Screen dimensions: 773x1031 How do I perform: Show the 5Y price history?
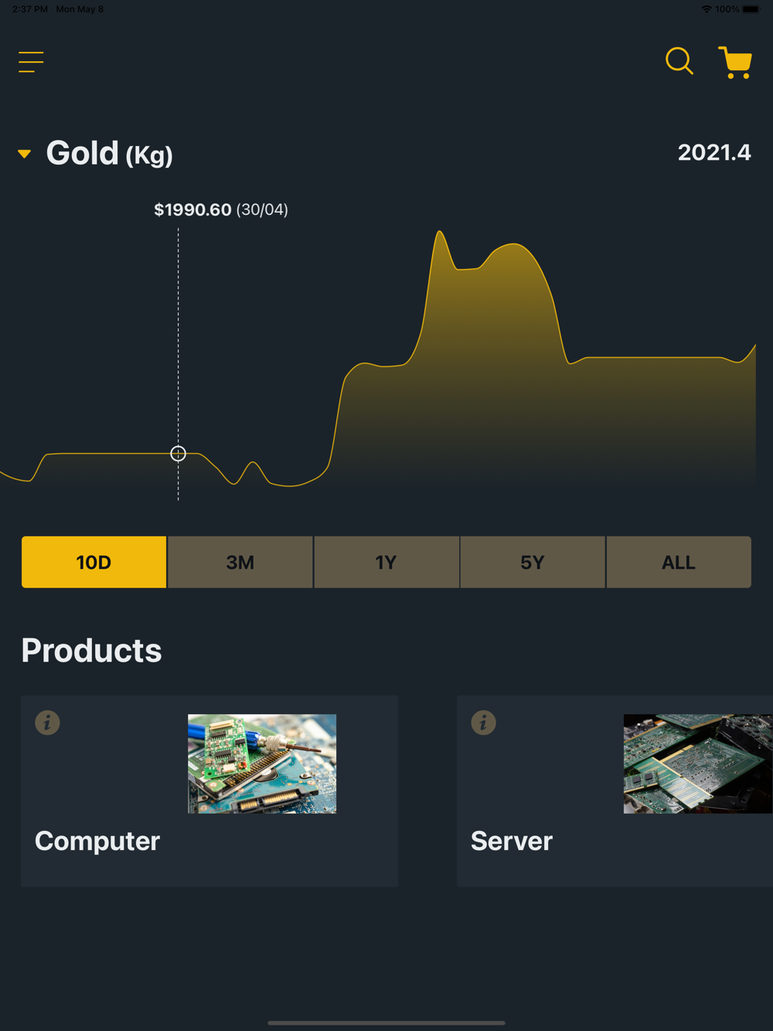[532, 562]
